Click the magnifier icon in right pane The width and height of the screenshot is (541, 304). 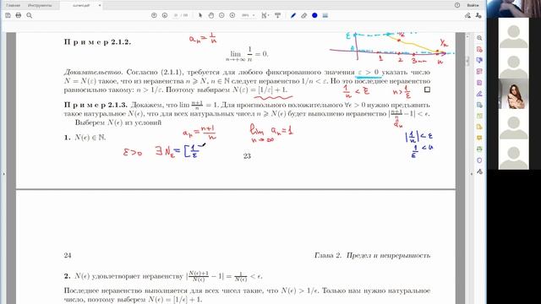tap(479, 38)
